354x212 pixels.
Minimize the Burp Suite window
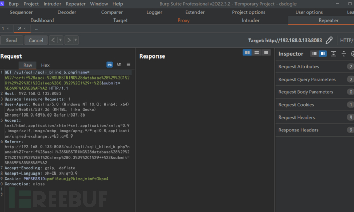(x=337, y=4)
